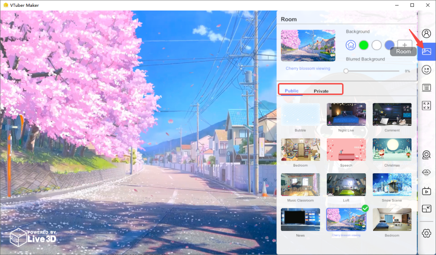The height and width of the screenshot is (255, 436).
Task: Click the TV play streaming icon
Action: pyautogui.click(x=426, y=191)
